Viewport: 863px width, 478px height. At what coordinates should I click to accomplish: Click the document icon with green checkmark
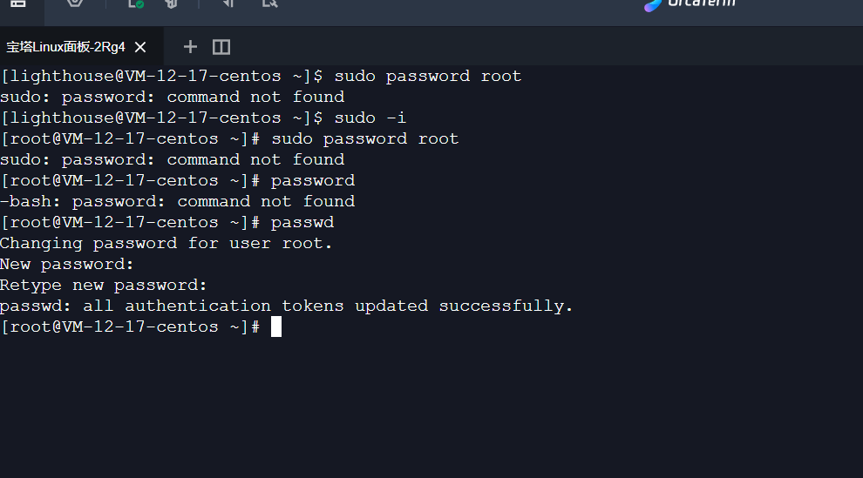[135, 4]
